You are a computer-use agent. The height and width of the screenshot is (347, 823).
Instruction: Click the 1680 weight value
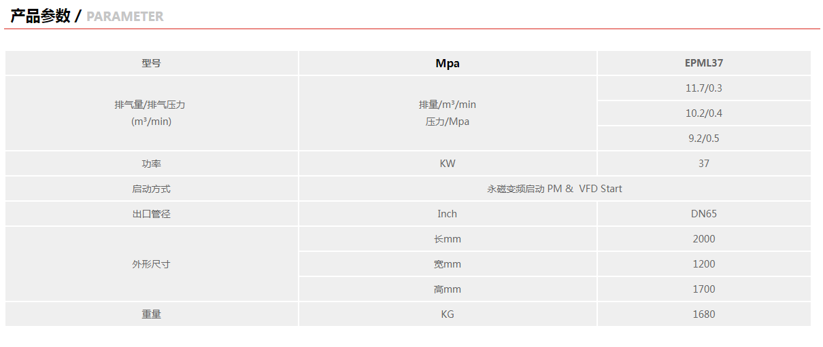[x=704, y=314]
